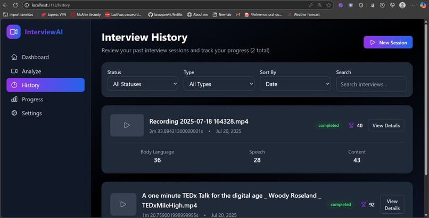Open the About me bookmark
Image resolution: width=429 pixels, height=218 pixels.
pos(197,14)
